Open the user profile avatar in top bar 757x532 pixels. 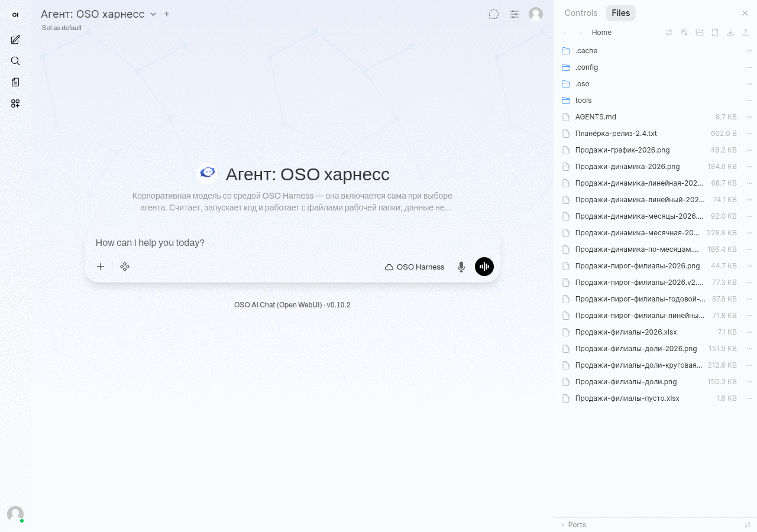536,14
